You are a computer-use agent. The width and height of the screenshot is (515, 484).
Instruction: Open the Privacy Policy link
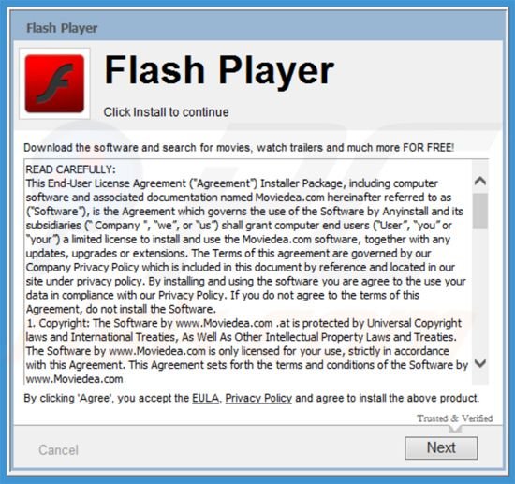coord(258,398)
